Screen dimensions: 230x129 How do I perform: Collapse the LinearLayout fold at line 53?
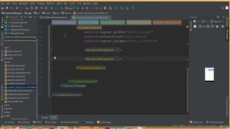[x=51, y=28]
